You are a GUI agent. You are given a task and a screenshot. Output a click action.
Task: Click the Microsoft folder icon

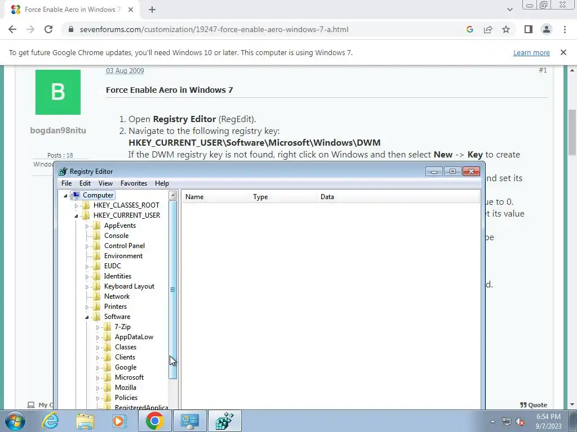[108, 377]
